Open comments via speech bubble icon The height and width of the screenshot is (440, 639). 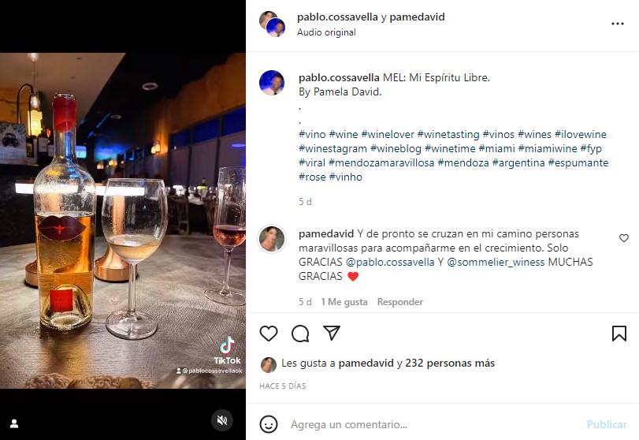(300, 334)
